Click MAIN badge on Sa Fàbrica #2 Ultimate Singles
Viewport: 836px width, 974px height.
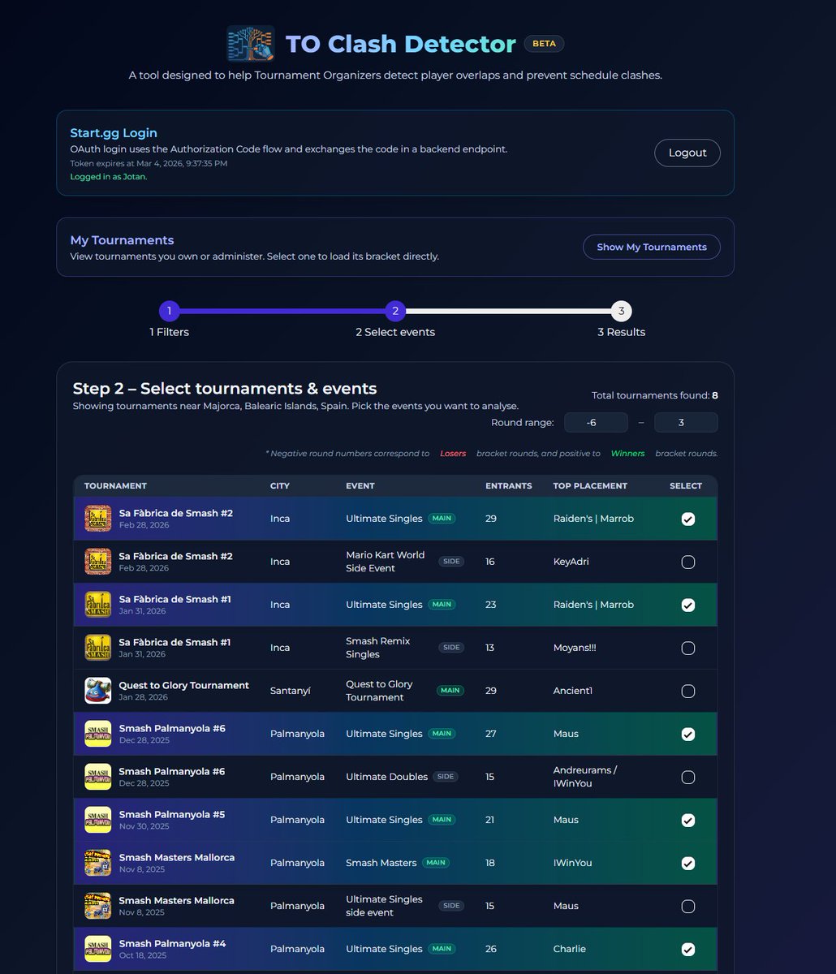[442, 519]
